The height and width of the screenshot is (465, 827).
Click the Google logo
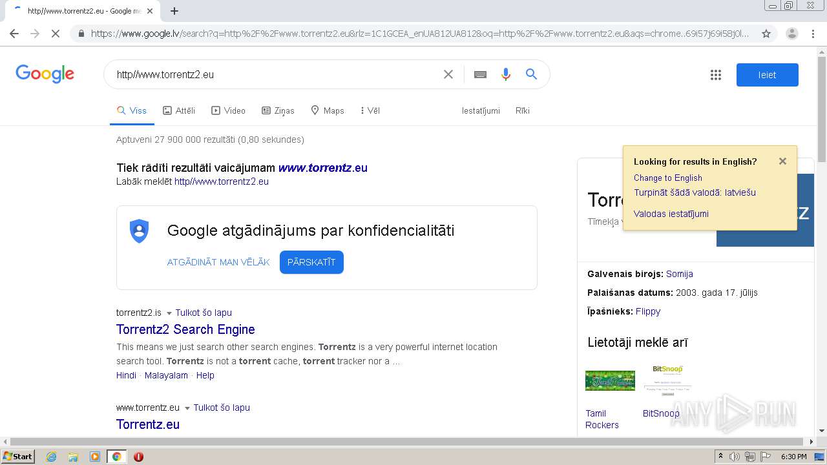coord(45,74)
